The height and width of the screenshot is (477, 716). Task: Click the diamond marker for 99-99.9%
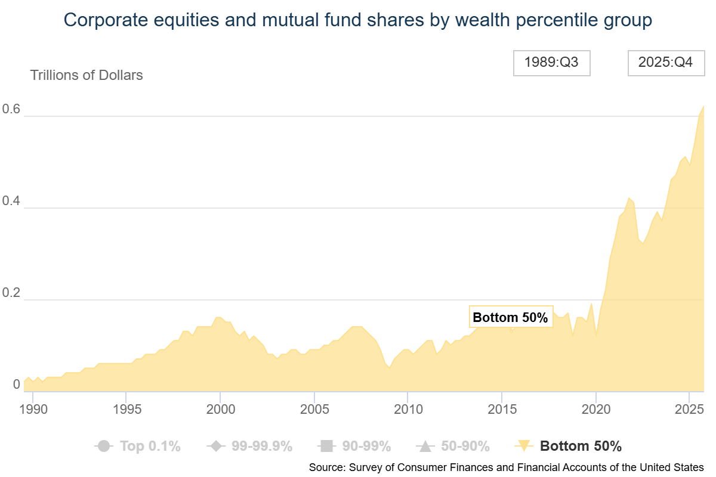tap(215, 446)
